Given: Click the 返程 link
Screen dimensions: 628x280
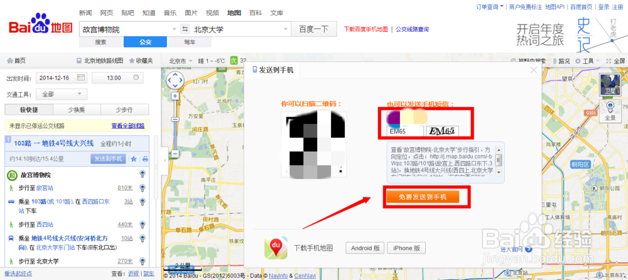Looking at the screenshot, I should point(133,274).
